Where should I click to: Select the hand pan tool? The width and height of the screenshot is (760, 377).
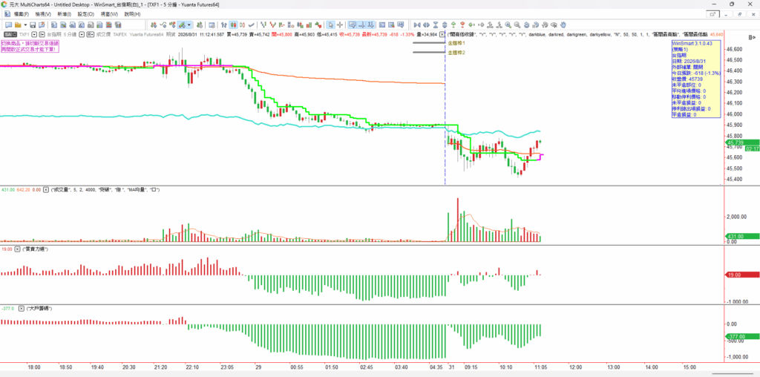563,24
